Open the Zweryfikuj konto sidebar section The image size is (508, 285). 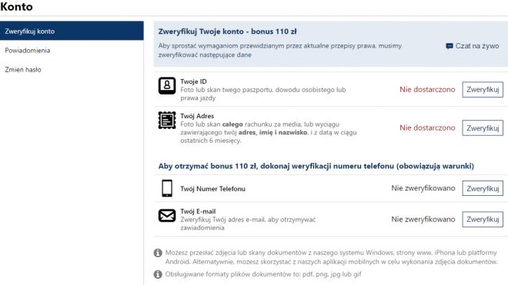pos(72,31)
